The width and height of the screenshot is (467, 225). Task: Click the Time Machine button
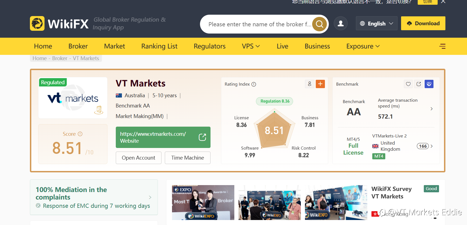188,158
